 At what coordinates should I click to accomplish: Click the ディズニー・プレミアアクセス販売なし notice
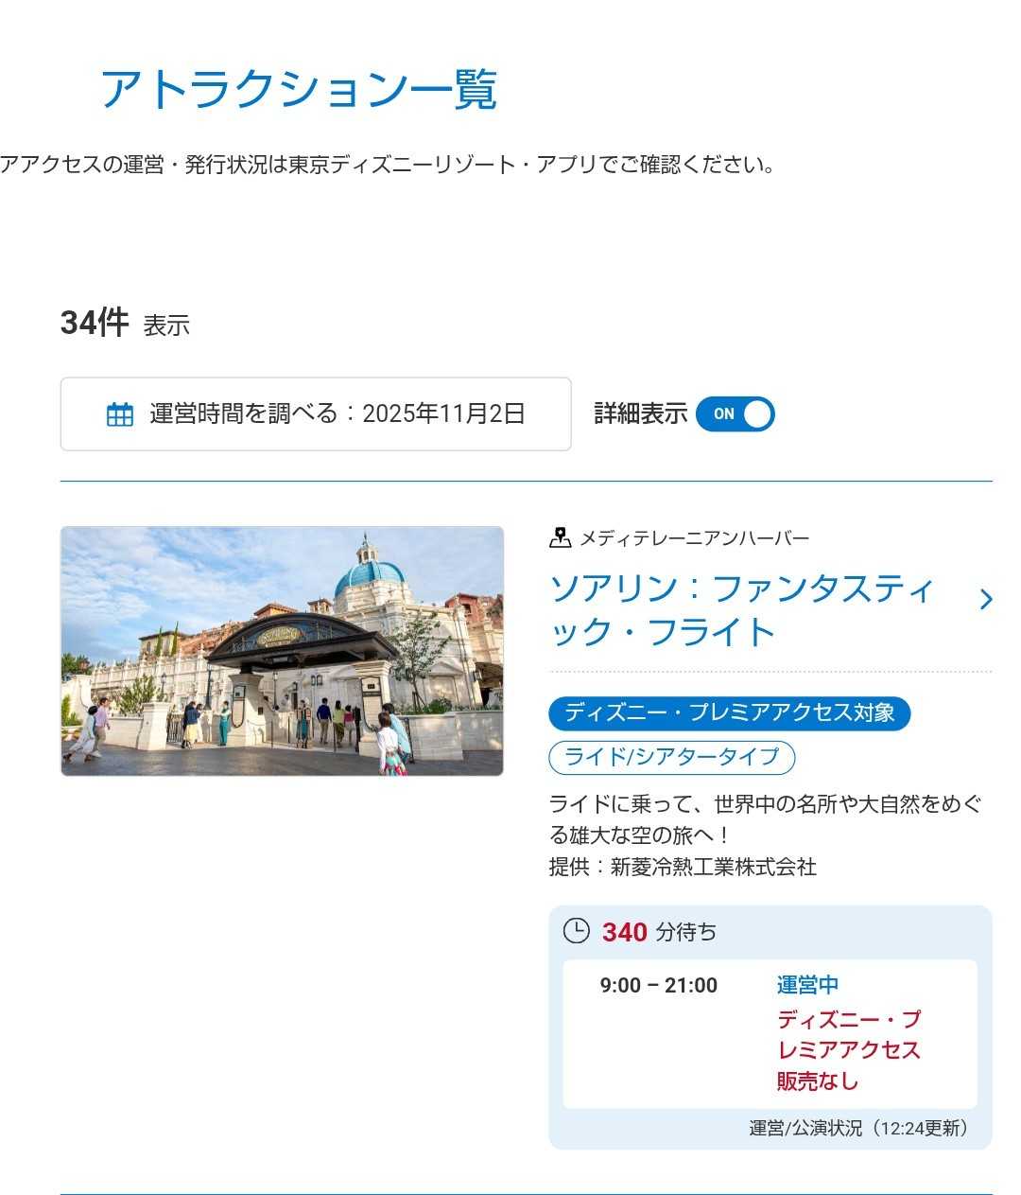pyautogui.click(x=848, y=1050)
